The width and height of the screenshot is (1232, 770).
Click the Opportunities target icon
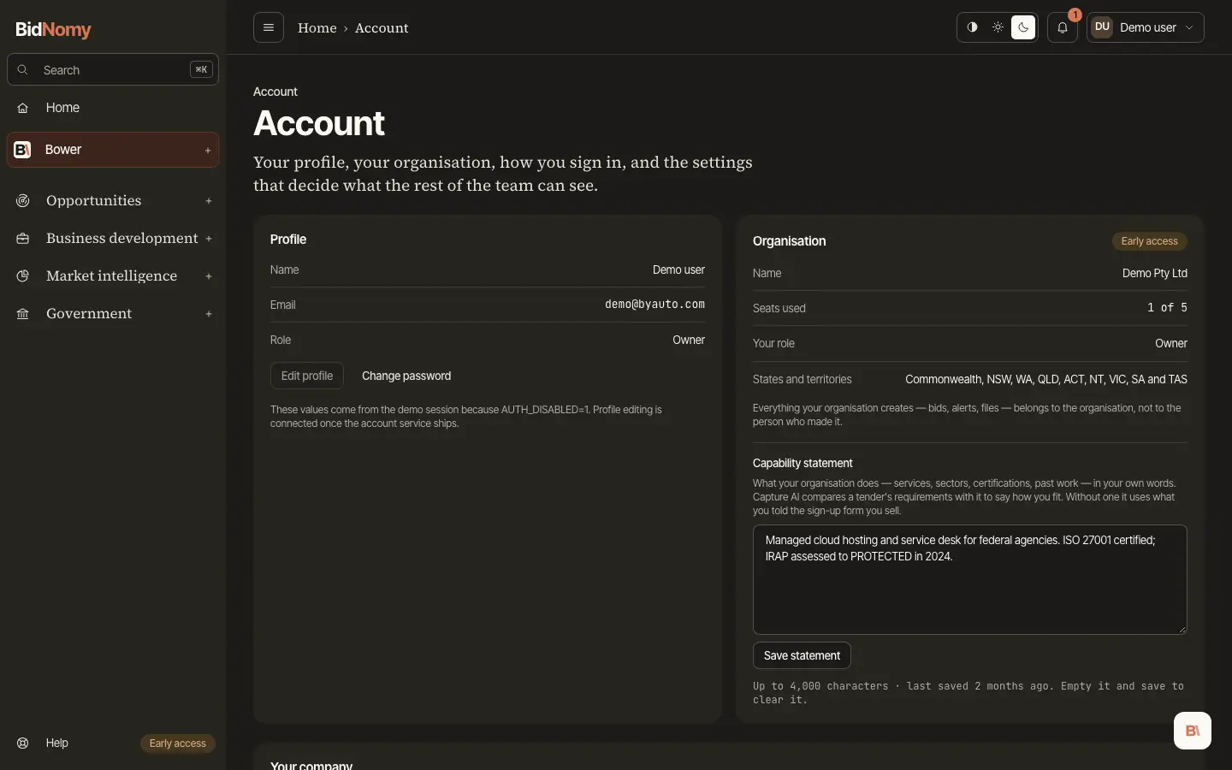point(23,200)
